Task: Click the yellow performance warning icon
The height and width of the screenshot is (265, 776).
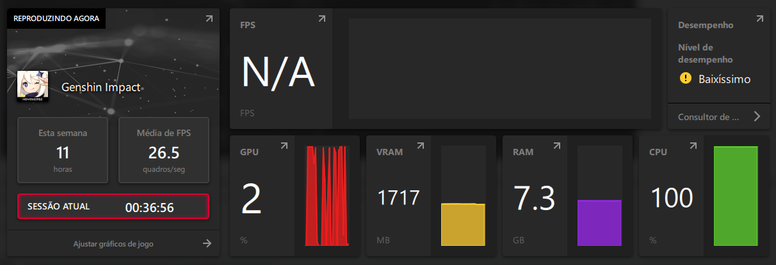Action: (x=686, y=79)
